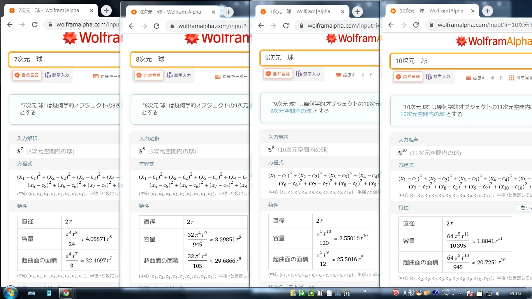The image size is (532, 299).
Task: Click the speaker volume icon in system tray
Action: pos(498,293)
